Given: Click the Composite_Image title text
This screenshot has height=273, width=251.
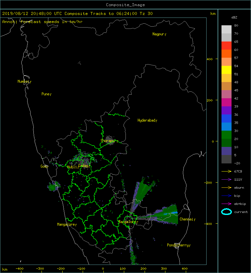Looking at the screenshot, I should (125, 5).
